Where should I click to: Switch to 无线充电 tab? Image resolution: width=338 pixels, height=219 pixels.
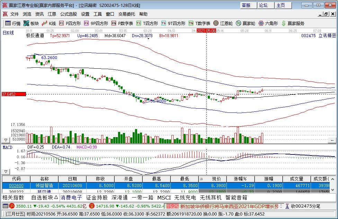tap(185, 197)
